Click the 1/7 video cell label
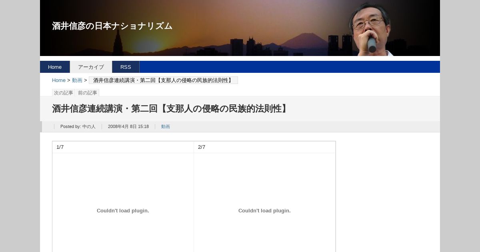Image resolution: width=480 pixels, height=252 pixels. click(x=60, y=147)
